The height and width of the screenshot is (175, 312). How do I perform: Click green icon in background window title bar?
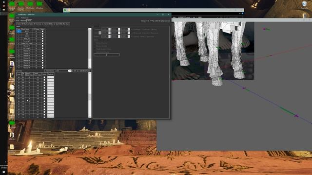[x=65, y=10]
